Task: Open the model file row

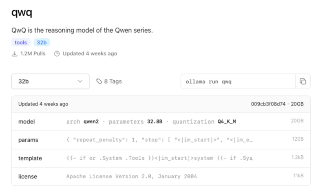Action: tap(27, 122)
